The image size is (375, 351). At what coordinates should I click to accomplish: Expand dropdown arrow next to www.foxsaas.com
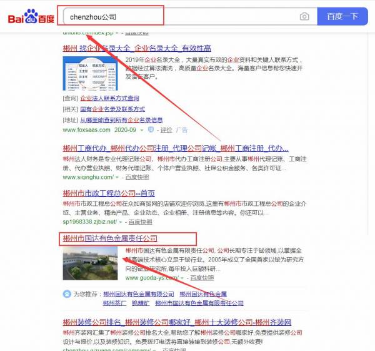142,130
